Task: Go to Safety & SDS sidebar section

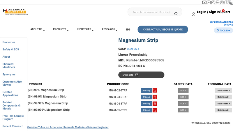Action: click(x=11, y=49)
